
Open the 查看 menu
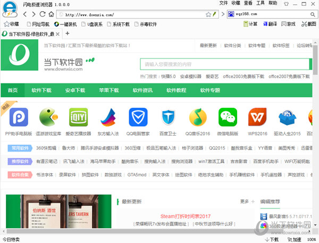click(248, 3)
